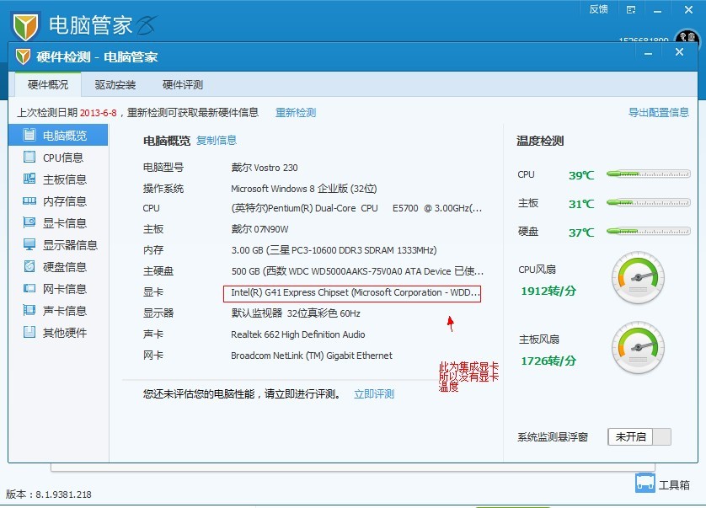Open the CPU信息 sidebar icon
The width and height of the screenshot is (706, 508).
point(29,157)
